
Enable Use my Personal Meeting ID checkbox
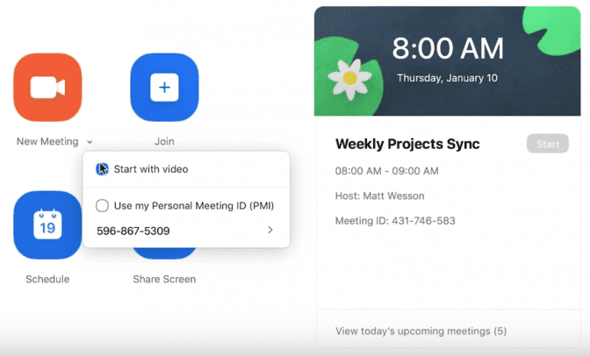click(102, 206)
